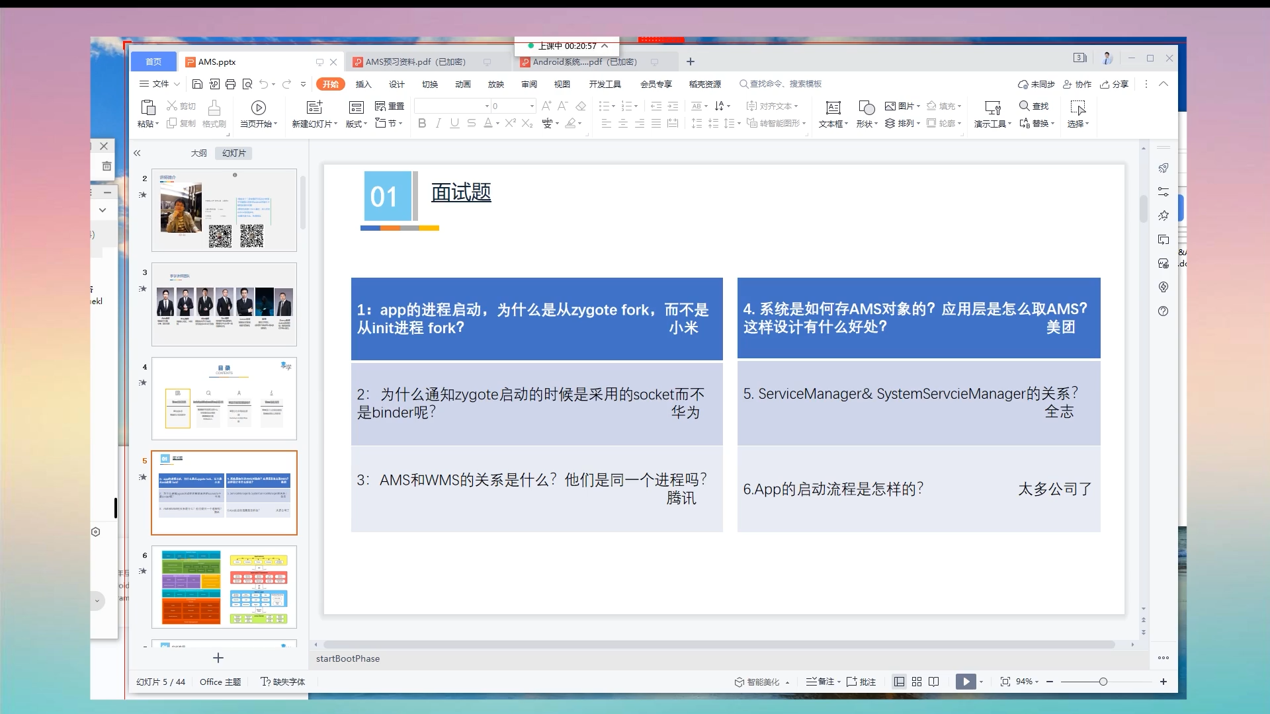Switch to the Outline (大纲) panel tab
The image size is (1270, 714).
click(198, 153)
